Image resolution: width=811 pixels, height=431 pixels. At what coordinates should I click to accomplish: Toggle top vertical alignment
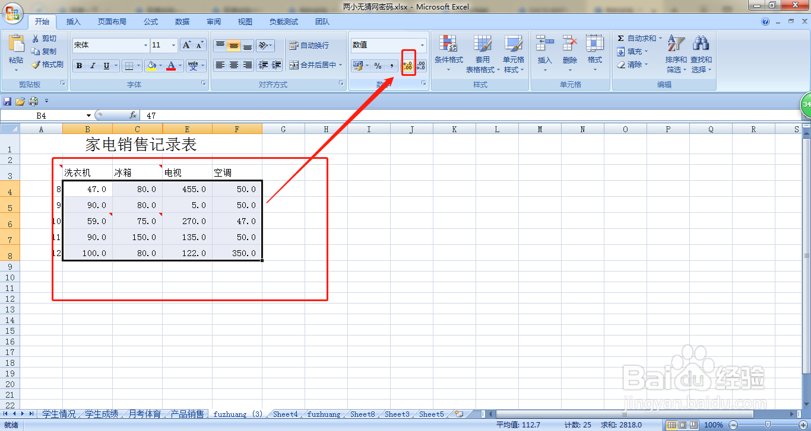220,46
